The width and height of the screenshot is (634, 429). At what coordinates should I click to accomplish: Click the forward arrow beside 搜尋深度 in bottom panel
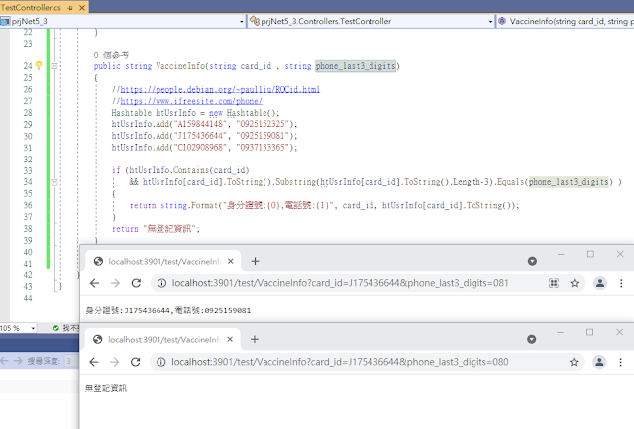18,361
